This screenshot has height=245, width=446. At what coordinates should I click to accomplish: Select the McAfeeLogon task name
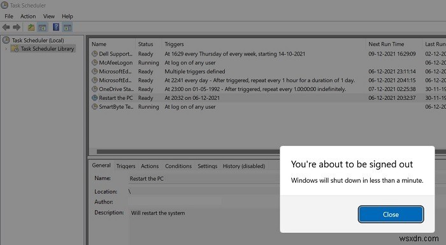[x=116, y=62]
